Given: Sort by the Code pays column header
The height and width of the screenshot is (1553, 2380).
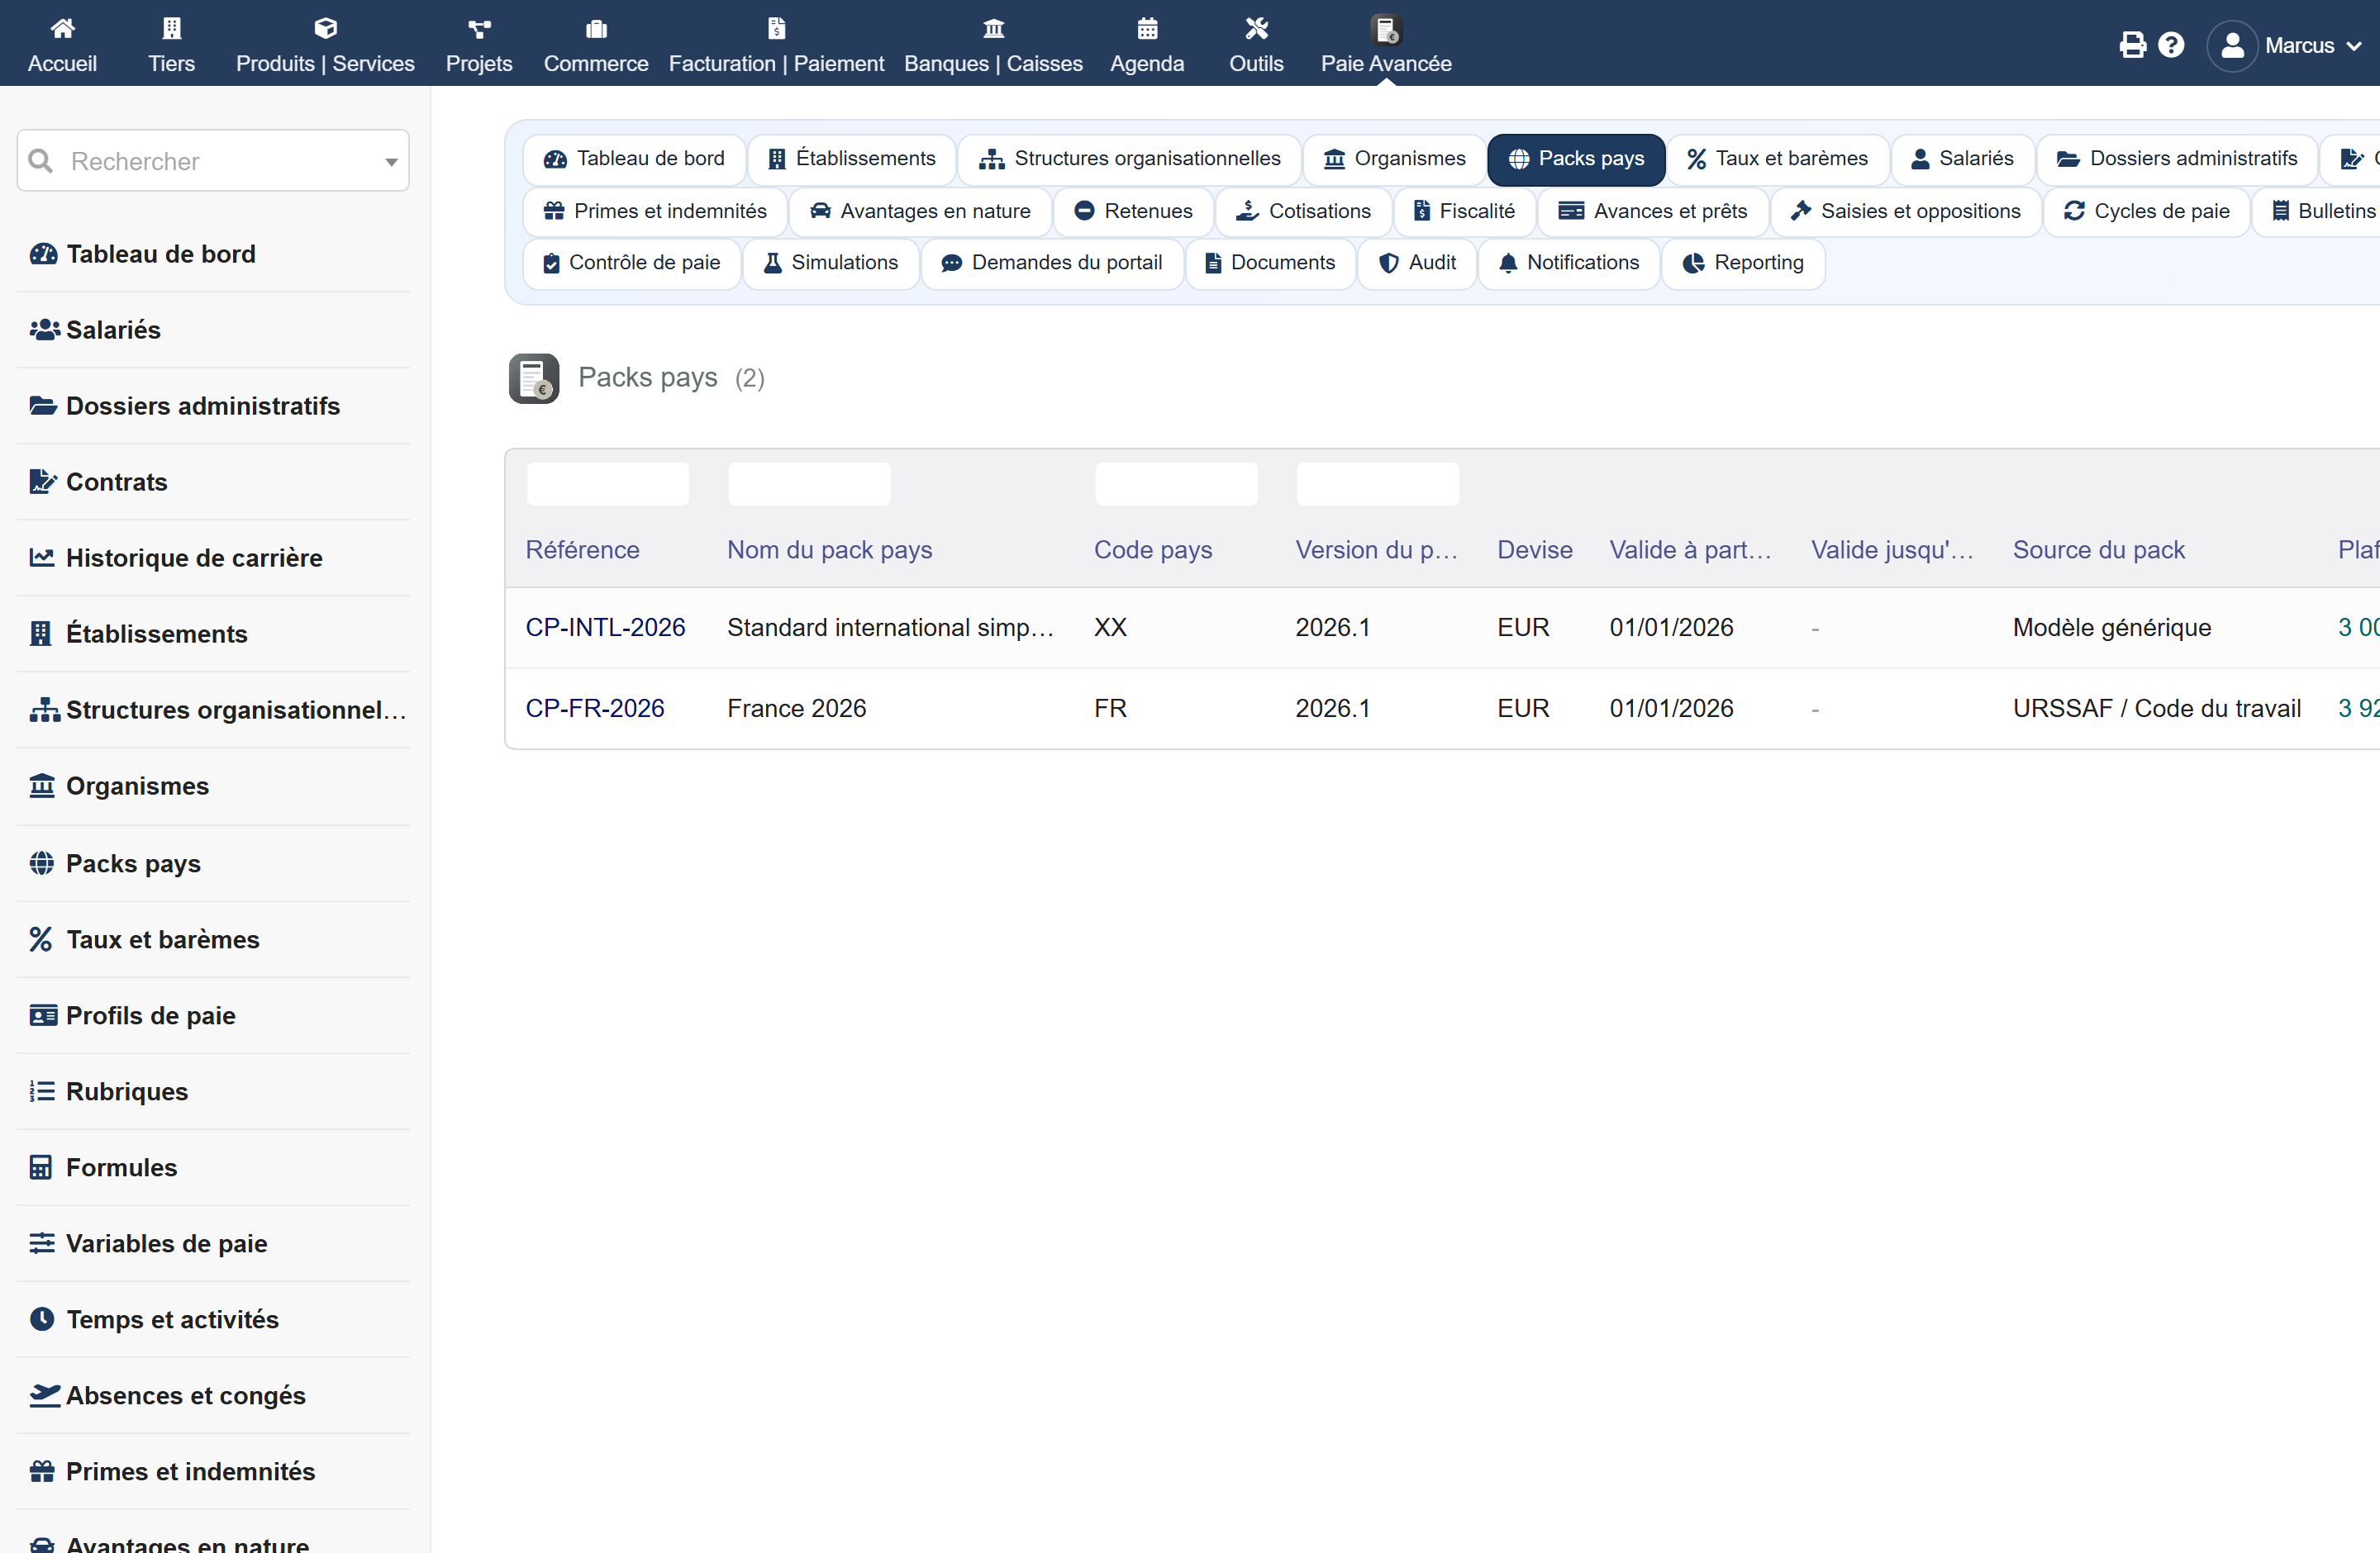Looking at the screenshot, I should (x=1152, y=549).
